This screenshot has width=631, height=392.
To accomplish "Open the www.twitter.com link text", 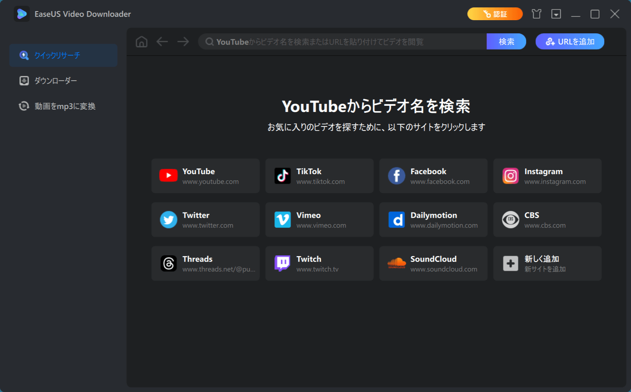I will tap(208, 225).
